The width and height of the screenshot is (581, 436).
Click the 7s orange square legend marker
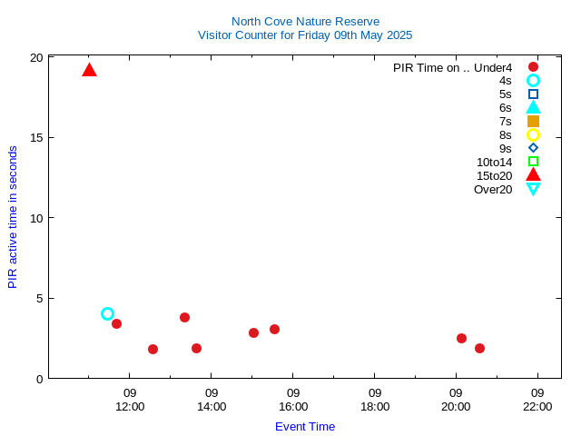pos(533,121)
